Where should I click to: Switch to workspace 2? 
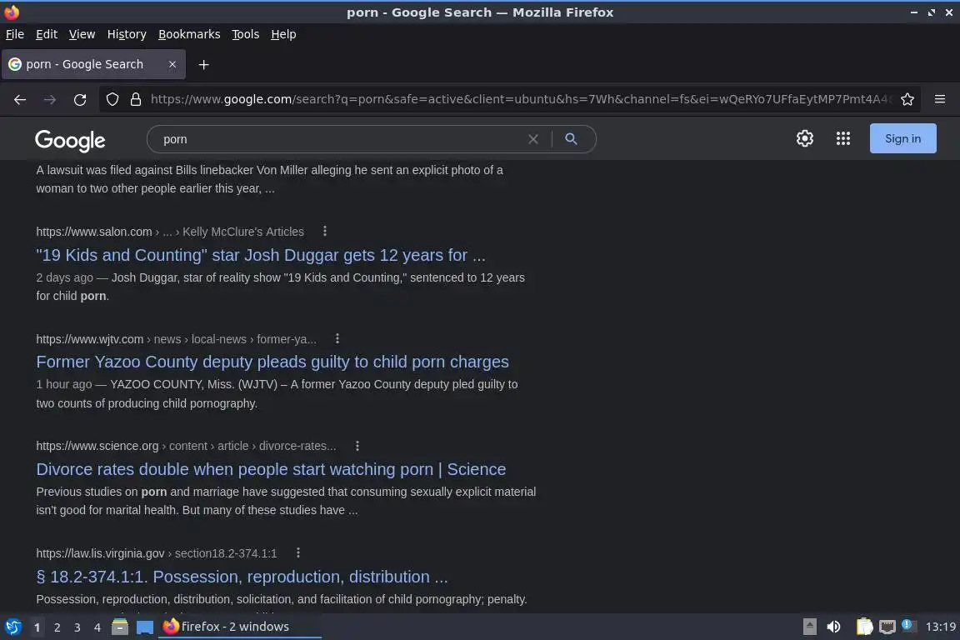pos(57,627)
